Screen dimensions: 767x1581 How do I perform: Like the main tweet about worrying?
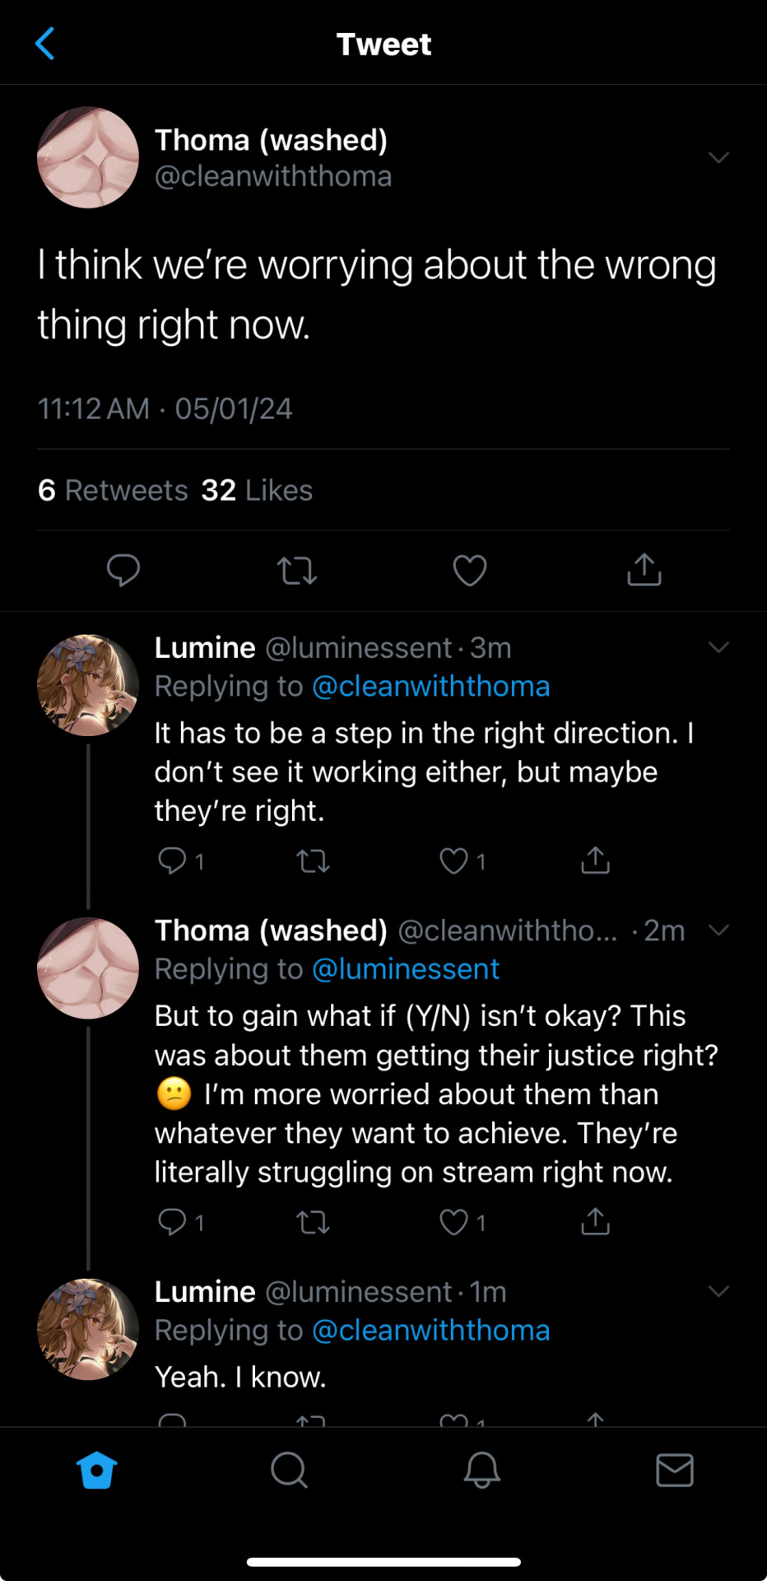[x=470, y=570]
